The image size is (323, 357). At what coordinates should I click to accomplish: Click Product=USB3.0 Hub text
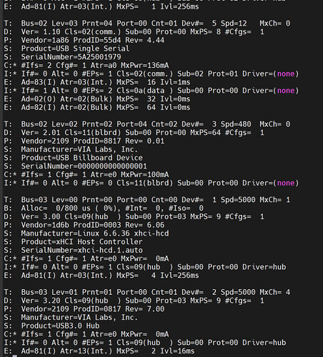point(60,326)
